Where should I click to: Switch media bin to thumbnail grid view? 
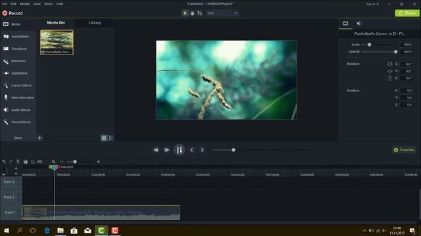coord(104,138)
